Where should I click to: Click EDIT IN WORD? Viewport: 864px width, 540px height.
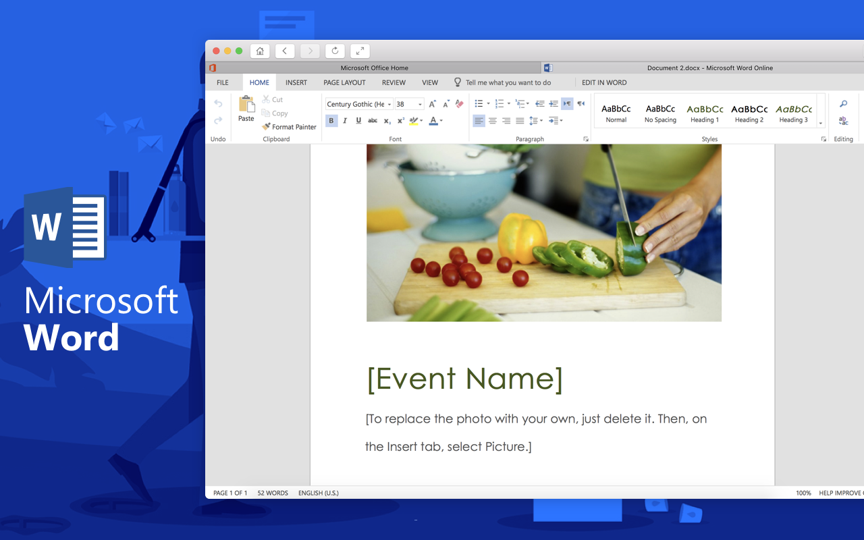(604, 82)
